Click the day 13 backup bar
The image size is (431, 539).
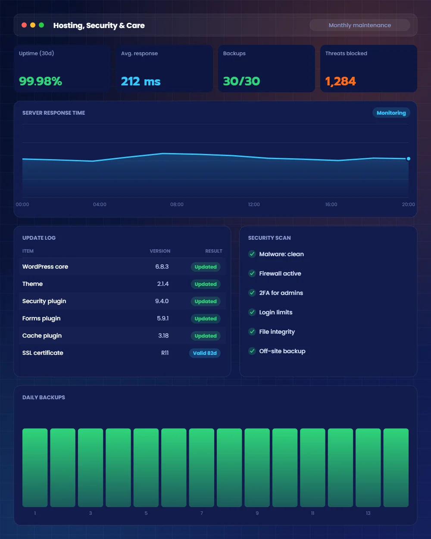click(368, 468)
